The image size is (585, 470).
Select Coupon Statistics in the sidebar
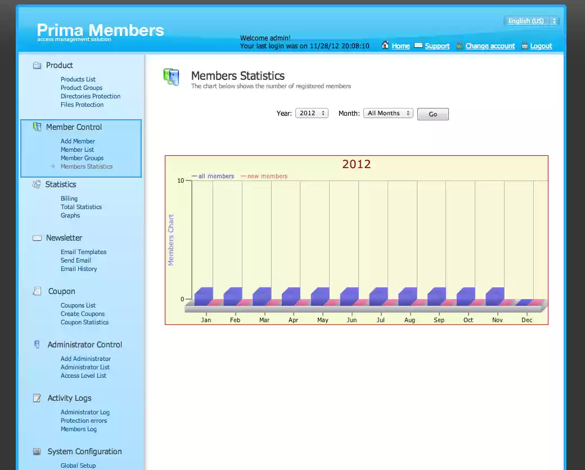[x=83, y=322]
